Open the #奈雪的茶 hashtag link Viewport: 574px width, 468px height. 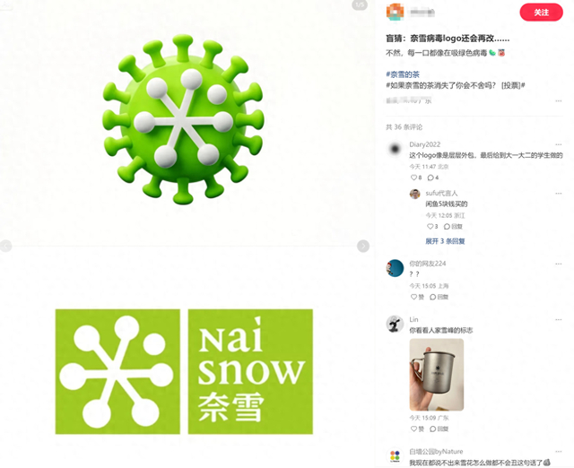click(x=403, y=74)
